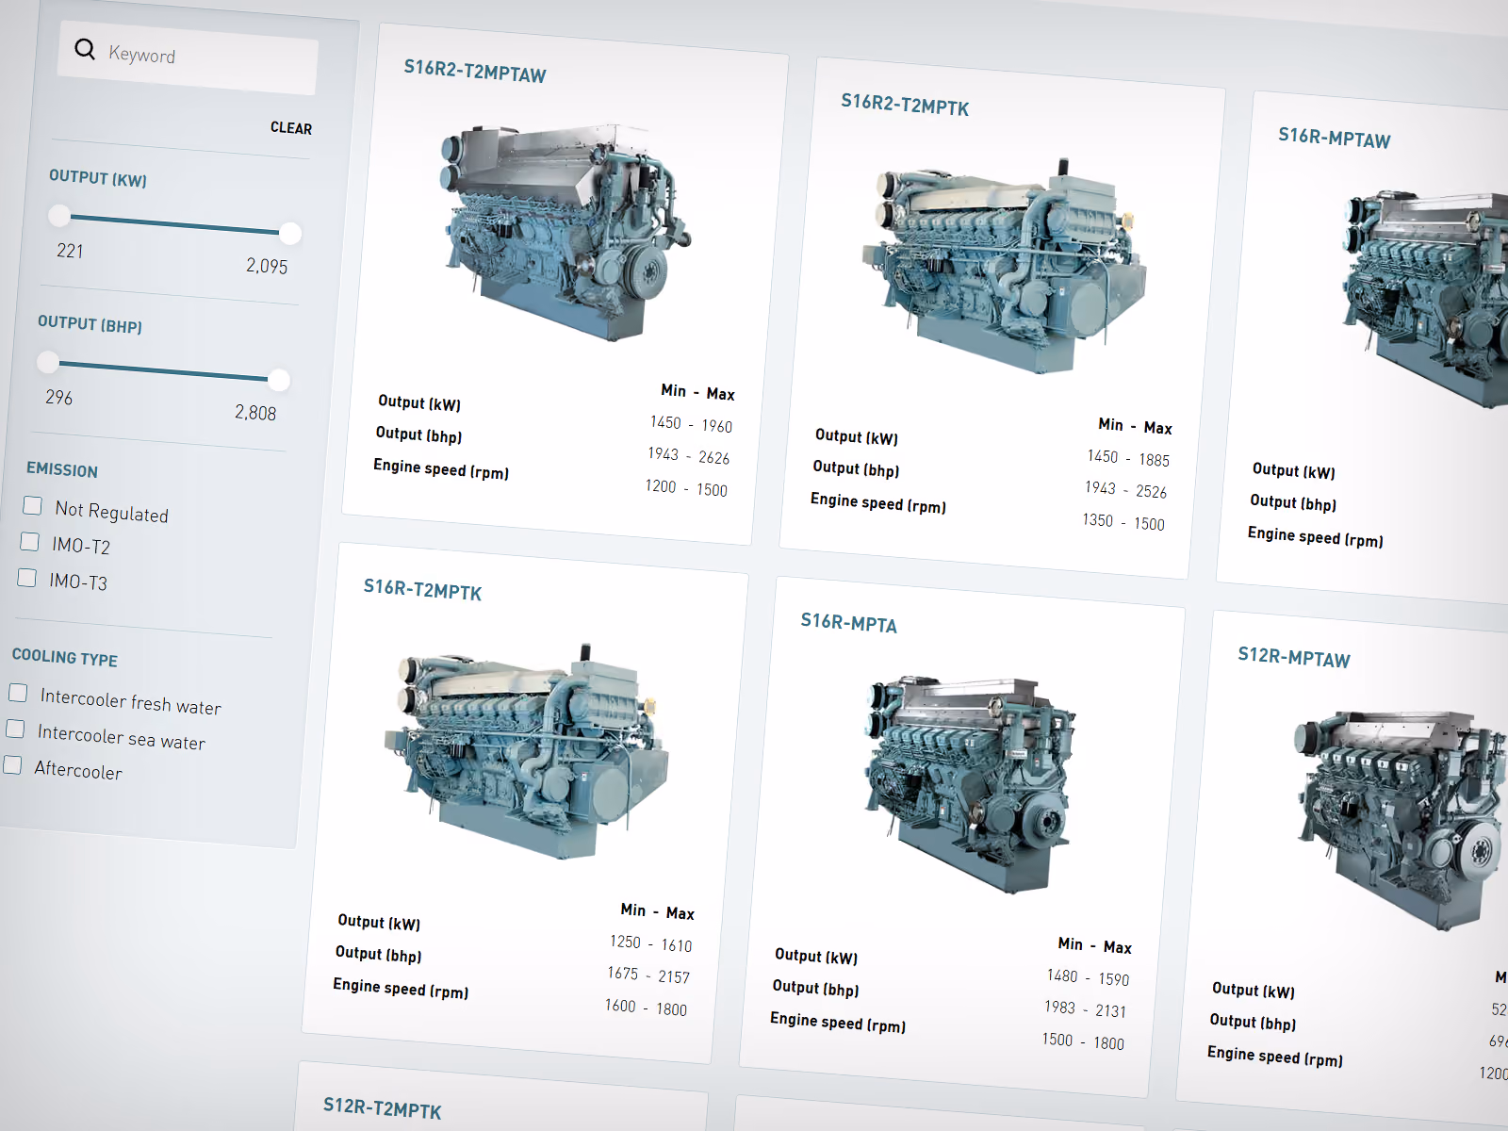The height and width of the screenshot is (1131, 1508).
Task: Grab the Output (kW) maximum slider handle
Action: pos(290,232)
